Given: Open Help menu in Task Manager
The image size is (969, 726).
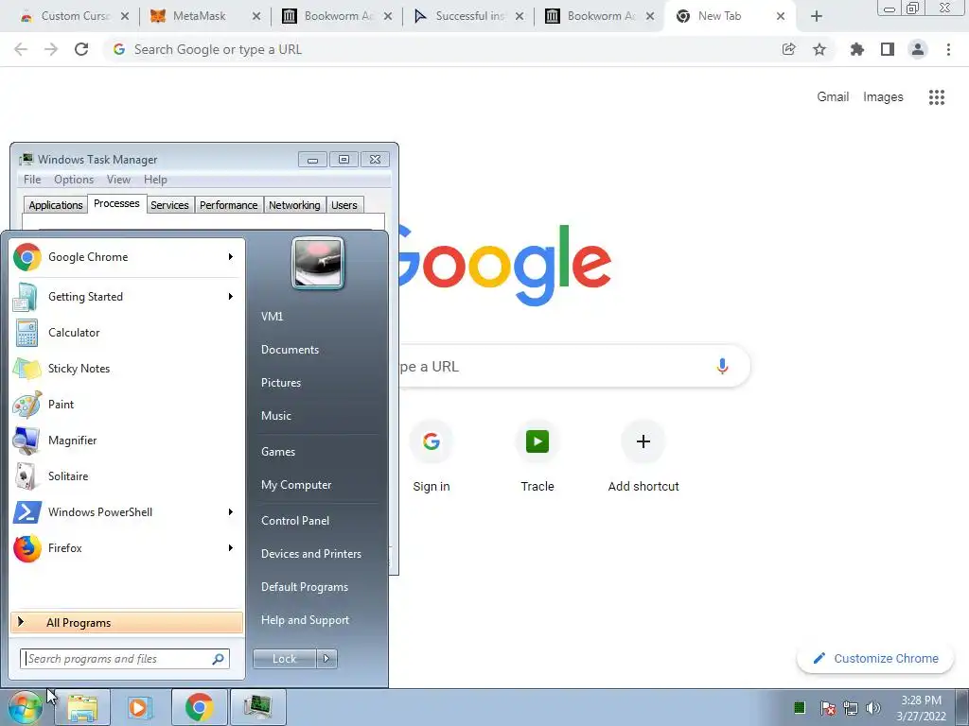Looking at the screenshot, I should click(155, 180).
